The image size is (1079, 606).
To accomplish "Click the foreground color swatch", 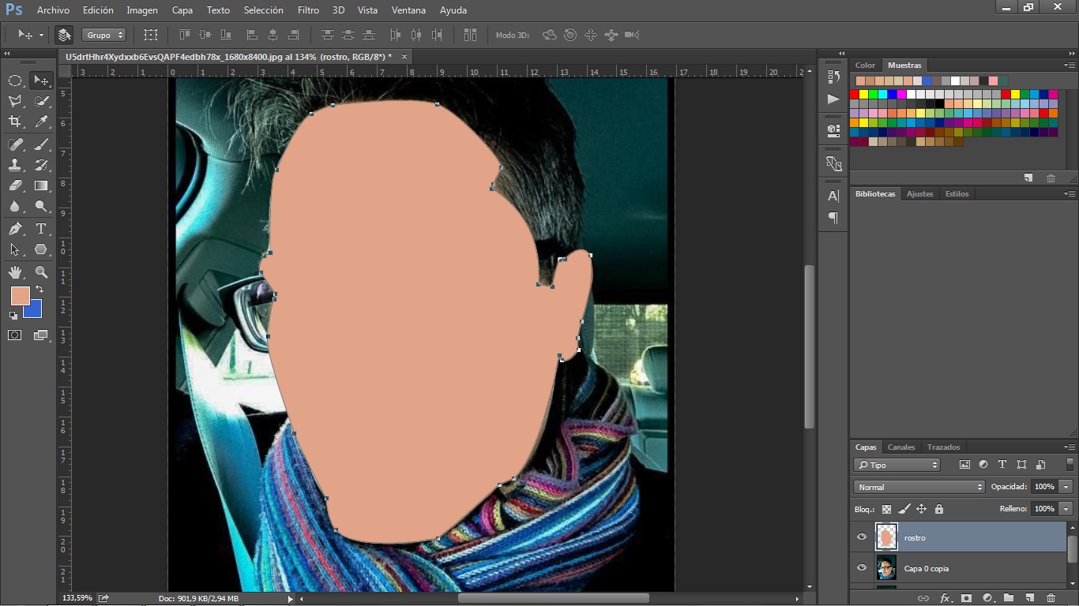I will pos(20,296).
